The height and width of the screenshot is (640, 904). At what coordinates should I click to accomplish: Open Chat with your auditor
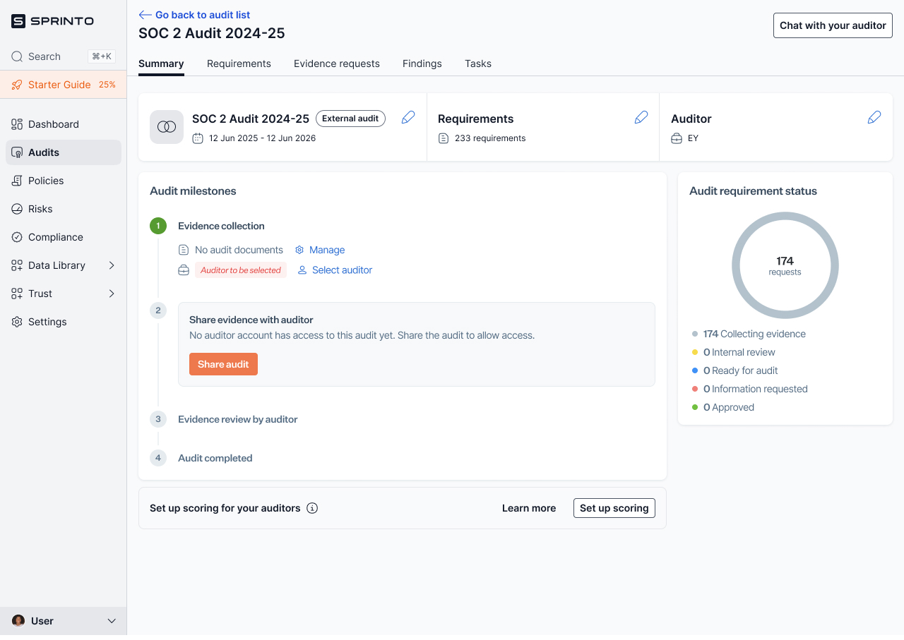pyautogui.click(x=832, y=25)
